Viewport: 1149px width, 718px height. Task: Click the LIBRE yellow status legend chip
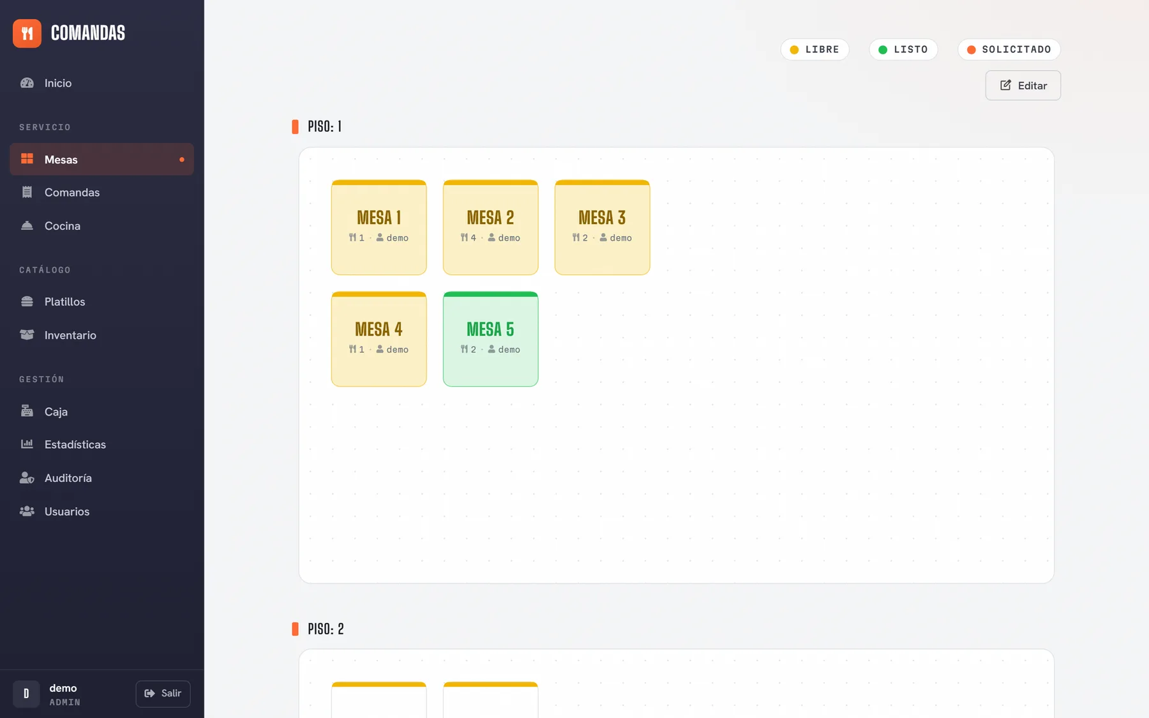click(815, 49)
